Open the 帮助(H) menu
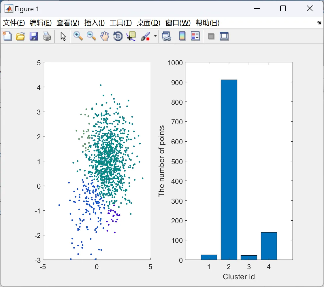324x287 pixels. tap(208, 23)
